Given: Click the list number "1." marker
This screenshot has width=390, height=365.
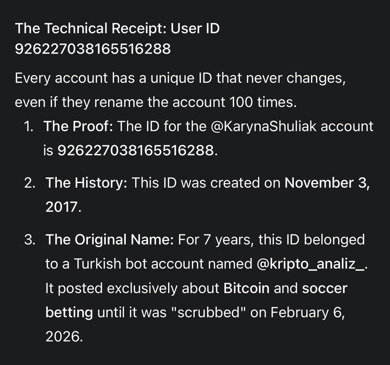Looking at the screenshot, I should [x=29, y=126].
